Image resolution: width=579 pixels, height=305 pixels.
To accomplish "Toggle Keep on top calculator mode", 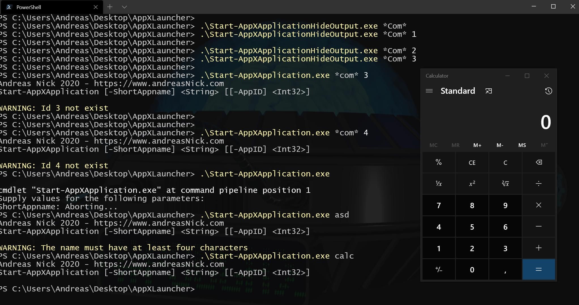I will click(x=489, y=91).
